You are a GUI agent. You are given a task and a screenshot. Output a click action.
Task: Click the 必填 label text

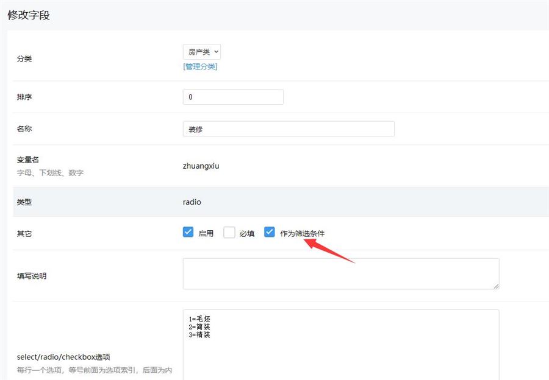point(246,233)
